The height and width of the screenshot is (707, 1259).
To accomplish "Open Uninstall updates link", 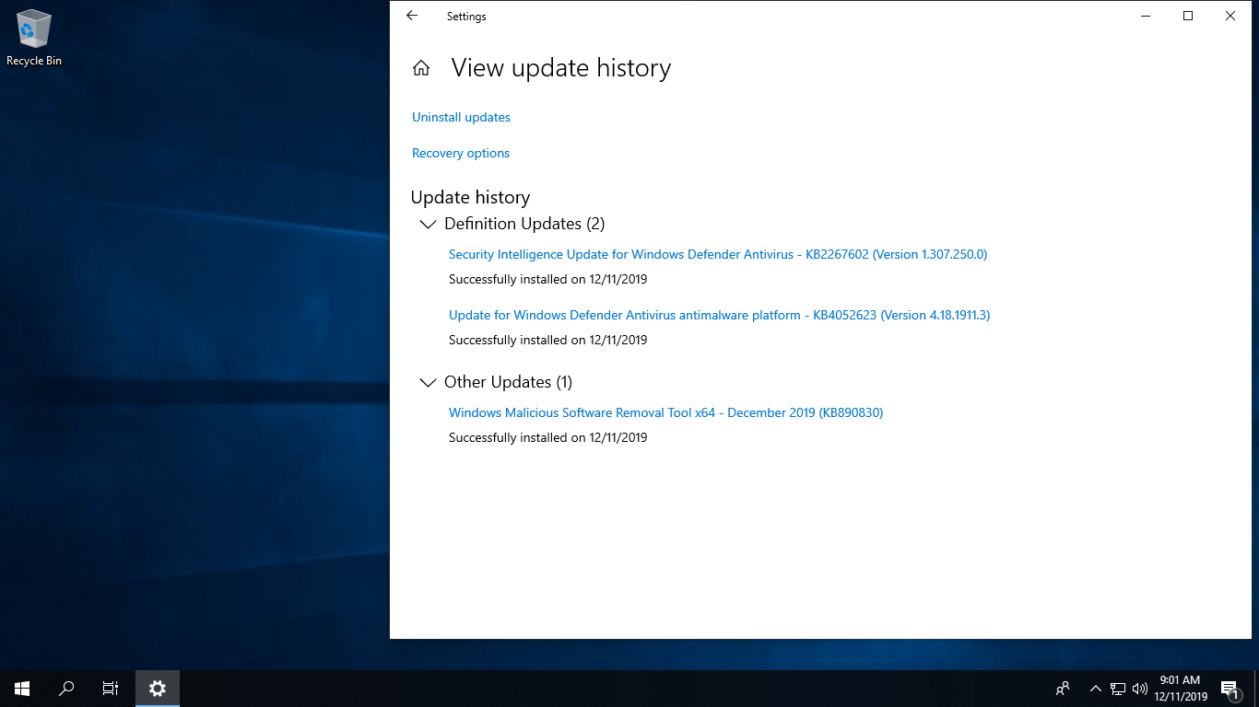I will [x=461, y=117].
